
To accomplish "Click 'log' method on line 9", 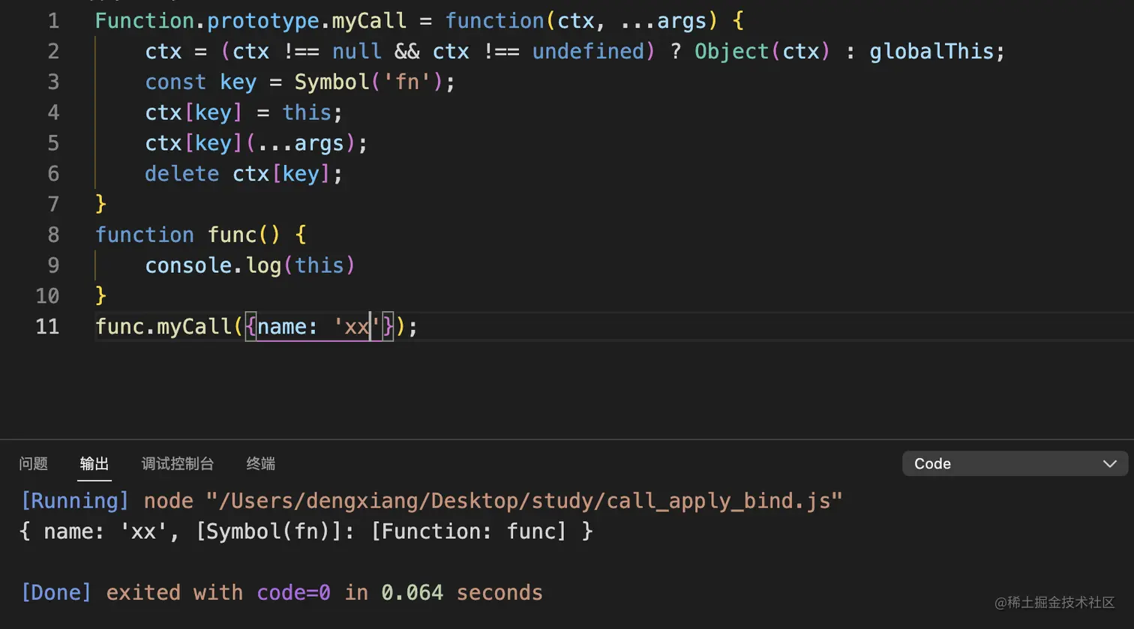I will pyautogui.click(x=263, y=266).
